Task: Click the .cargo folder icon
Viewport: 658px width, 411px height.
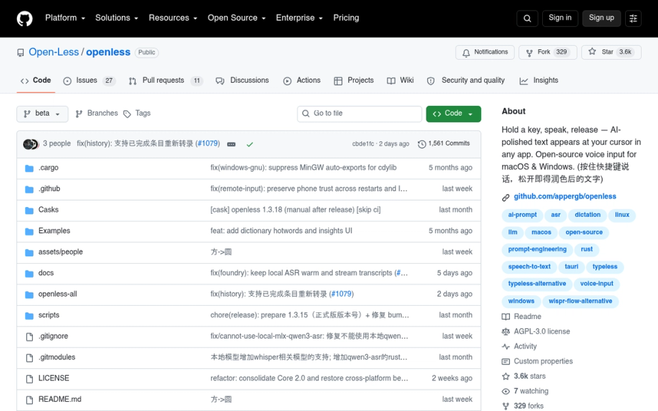Action: coord(29,168)
